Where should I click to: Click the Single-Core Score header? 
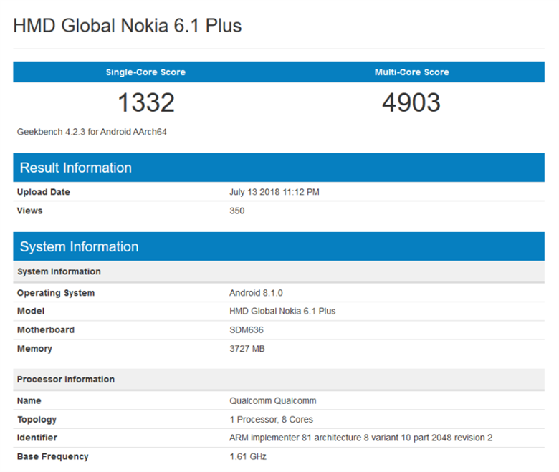tap(145, 72)
